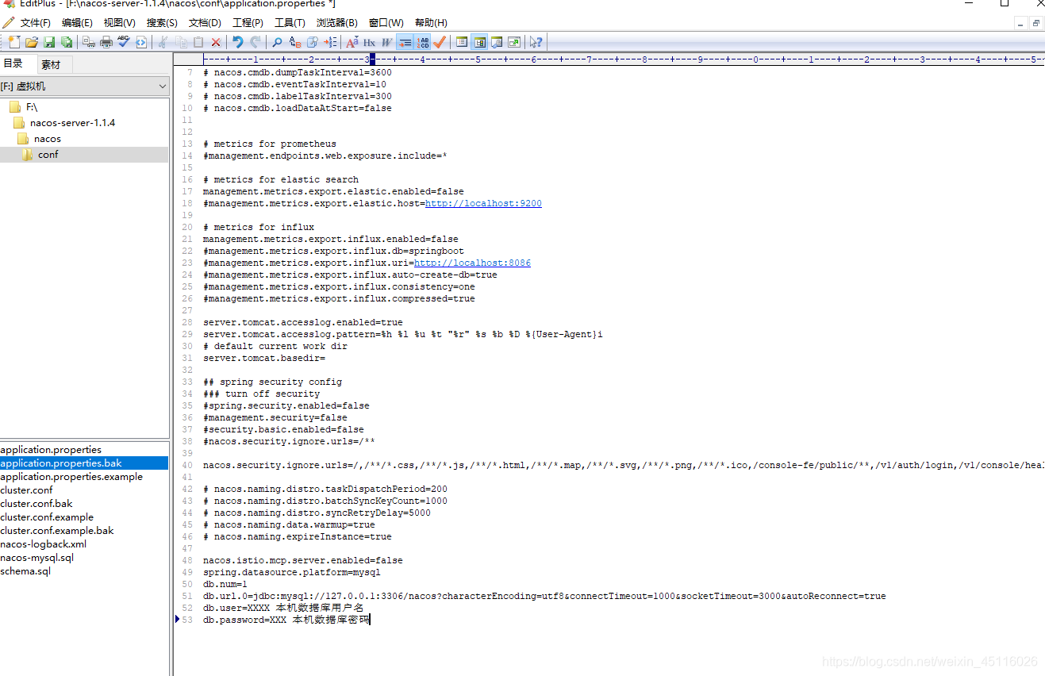This screenshot has width=1045, height=676.
Task: Toggle the output window icon
Action: tap(498, 42)
